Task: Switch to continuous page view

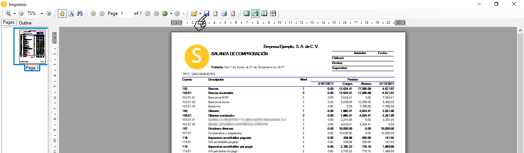Action: tap(255, 13)
